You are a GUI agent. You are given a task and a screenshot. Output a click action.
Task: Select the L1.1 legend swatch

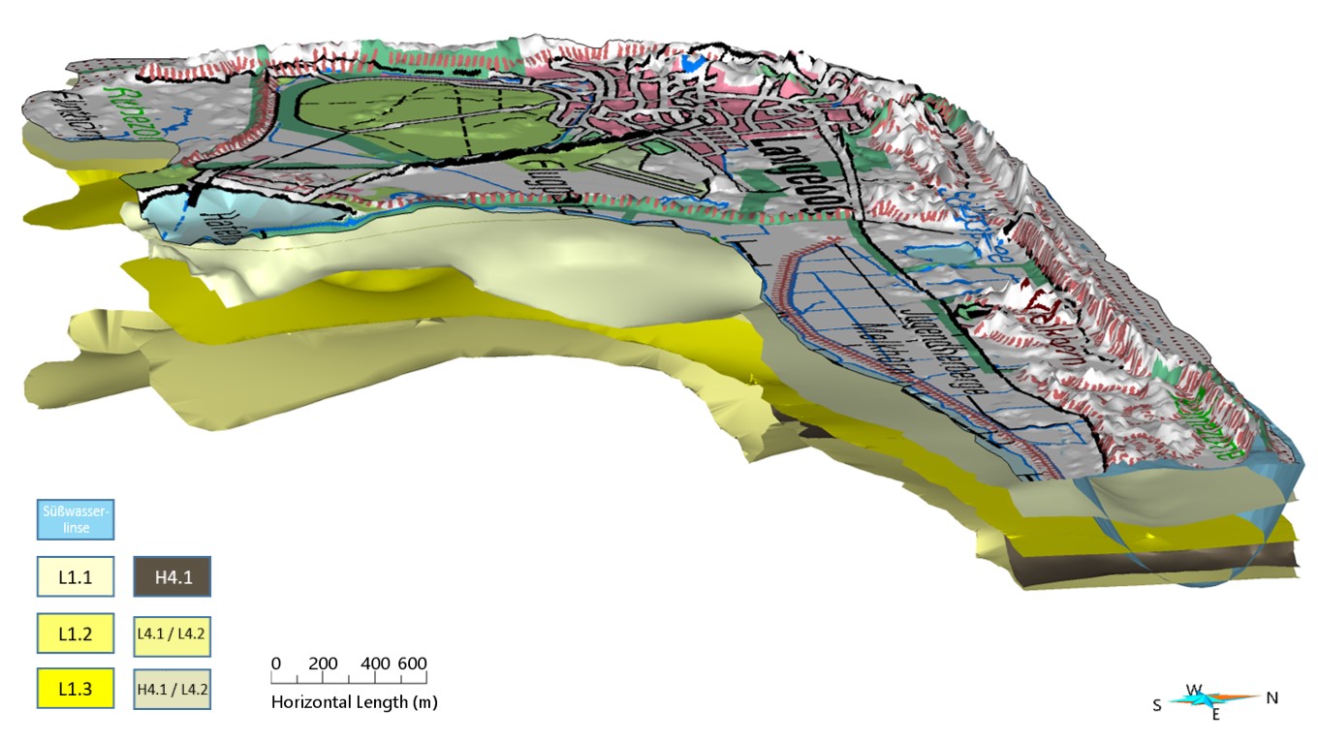tap(77, 577)
